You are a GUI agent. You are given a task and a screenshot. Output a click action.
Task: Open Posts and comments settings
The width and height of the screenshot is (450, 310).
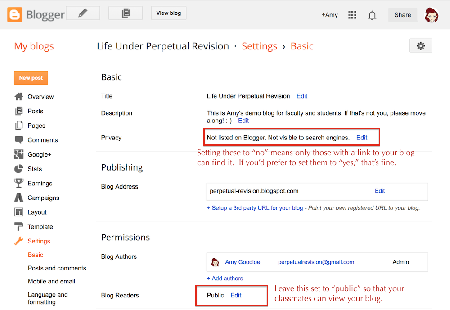tap(57, 268)
